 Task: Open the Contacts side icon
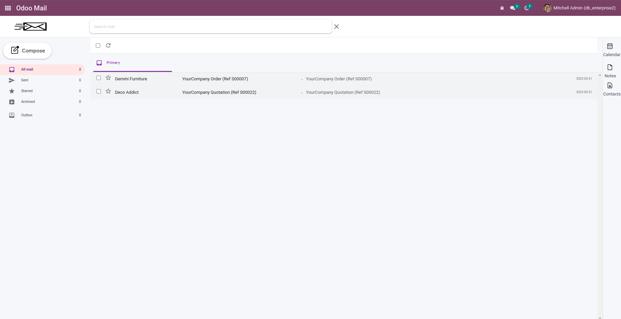pos(610,85)
